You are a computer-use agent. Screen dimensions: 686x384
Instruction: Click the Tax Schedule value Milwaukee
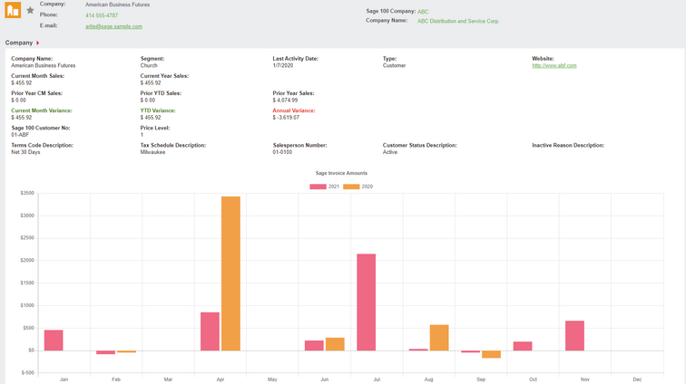coord(152,152)
